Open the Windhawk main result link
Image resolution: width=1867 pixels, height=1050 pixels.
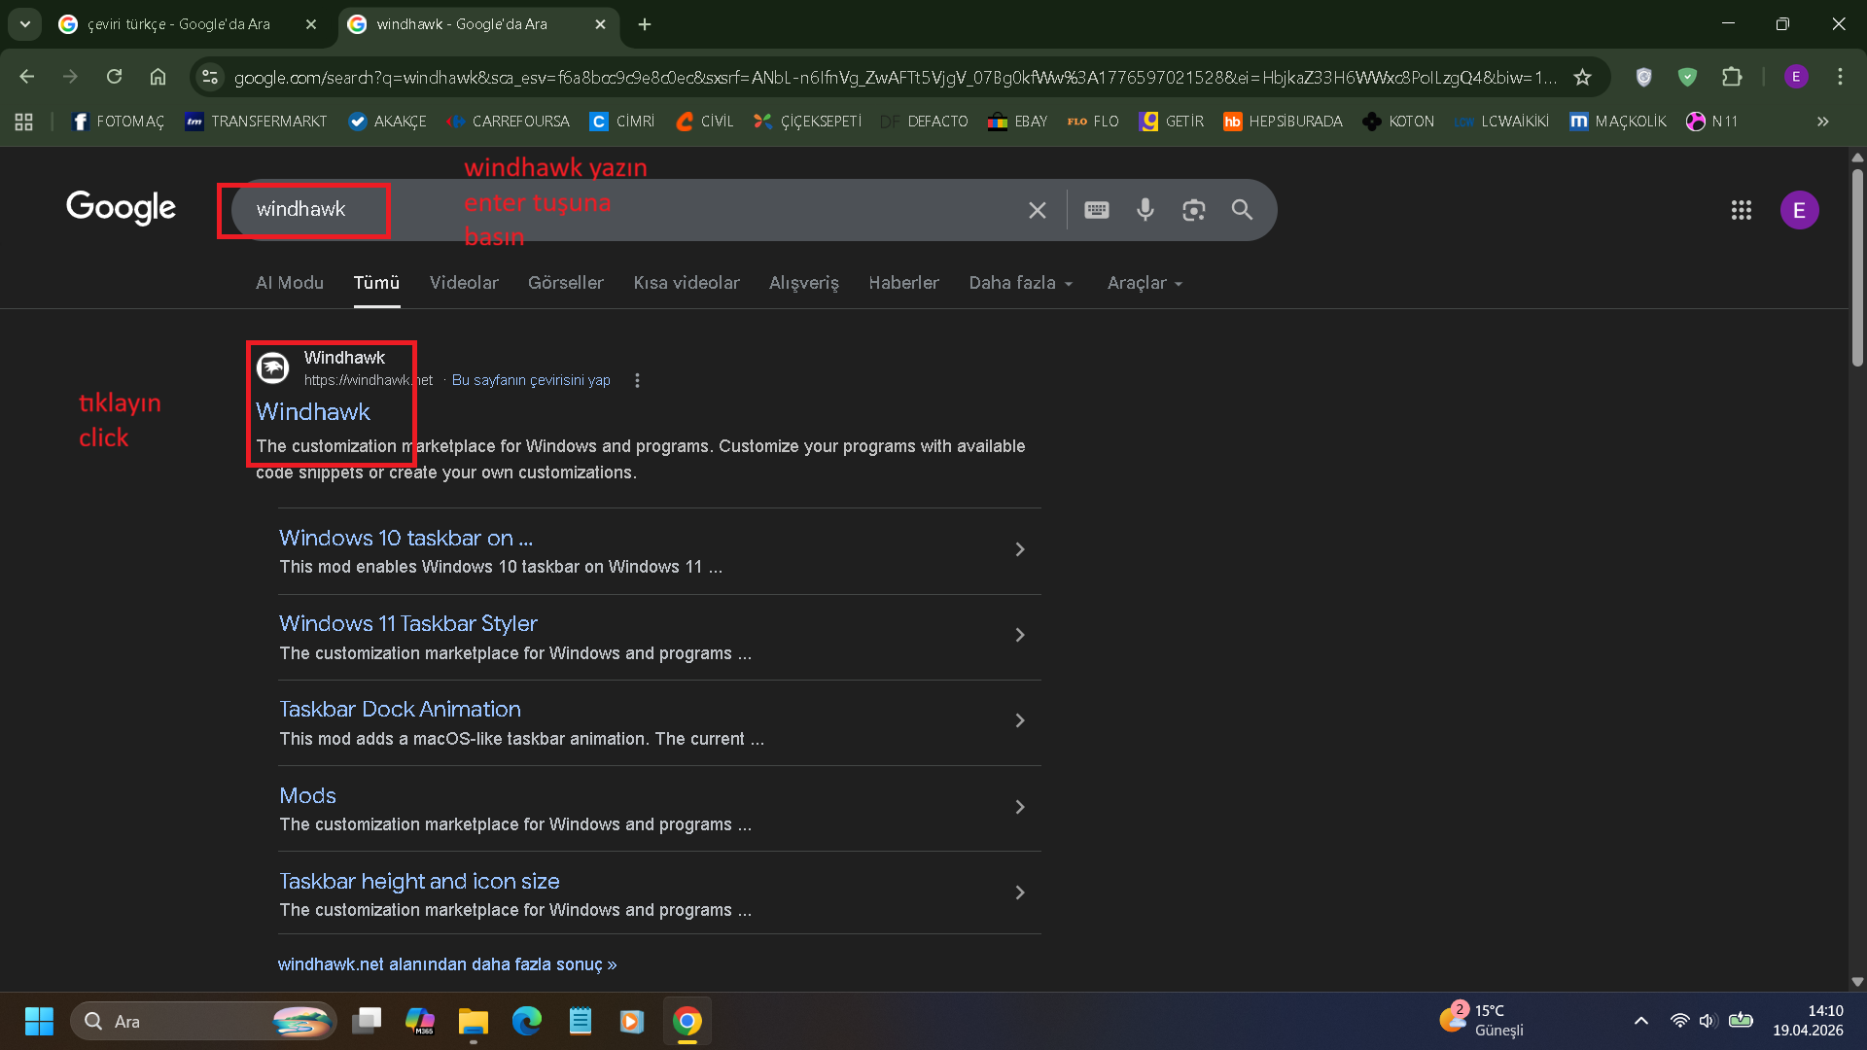(x=313, y=412)
